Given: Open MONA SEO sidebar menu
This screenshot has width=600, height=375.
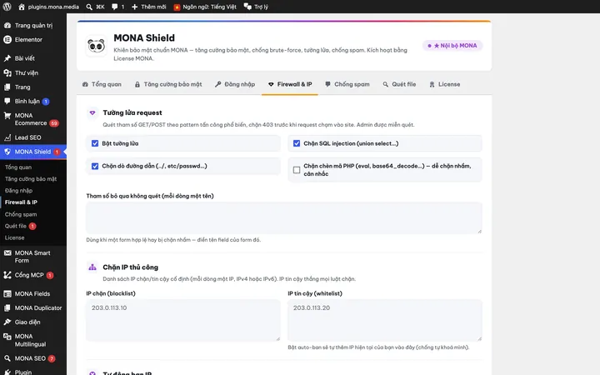Looking at the screenshot, I should pyautogui.click(x=33, y=358).
